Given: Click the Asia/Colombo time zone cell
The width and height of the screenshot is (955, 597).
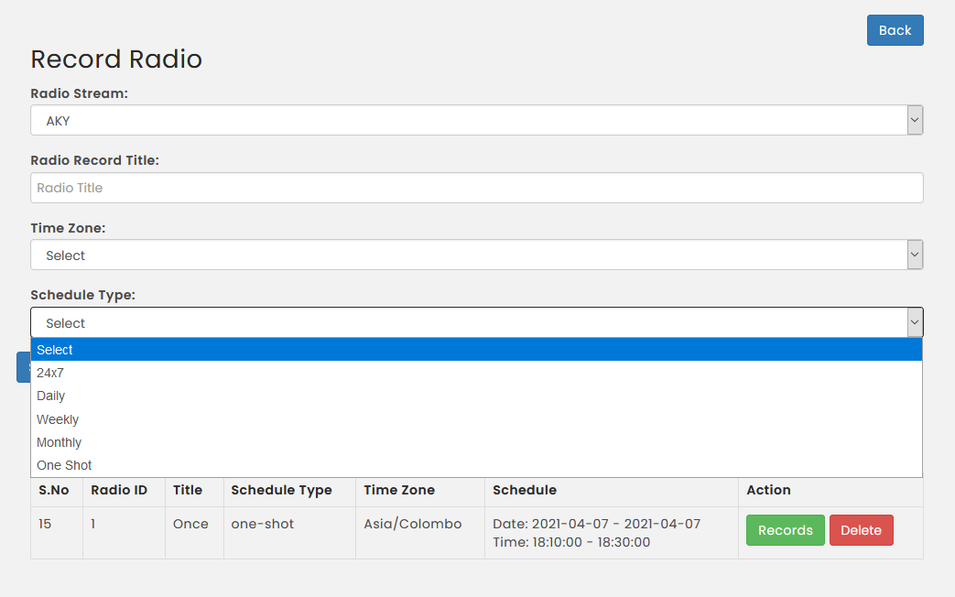Looking at the screenshot, I should tap(412, 524).
